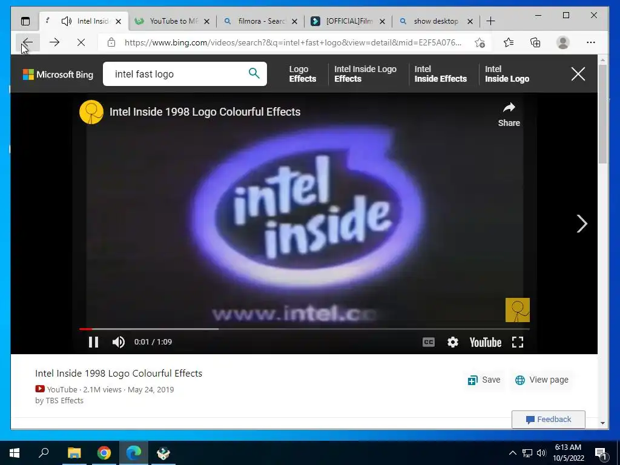Go forward in browser history
The width and height of the screenshot is (620, 465).
(x=54, y=42)
